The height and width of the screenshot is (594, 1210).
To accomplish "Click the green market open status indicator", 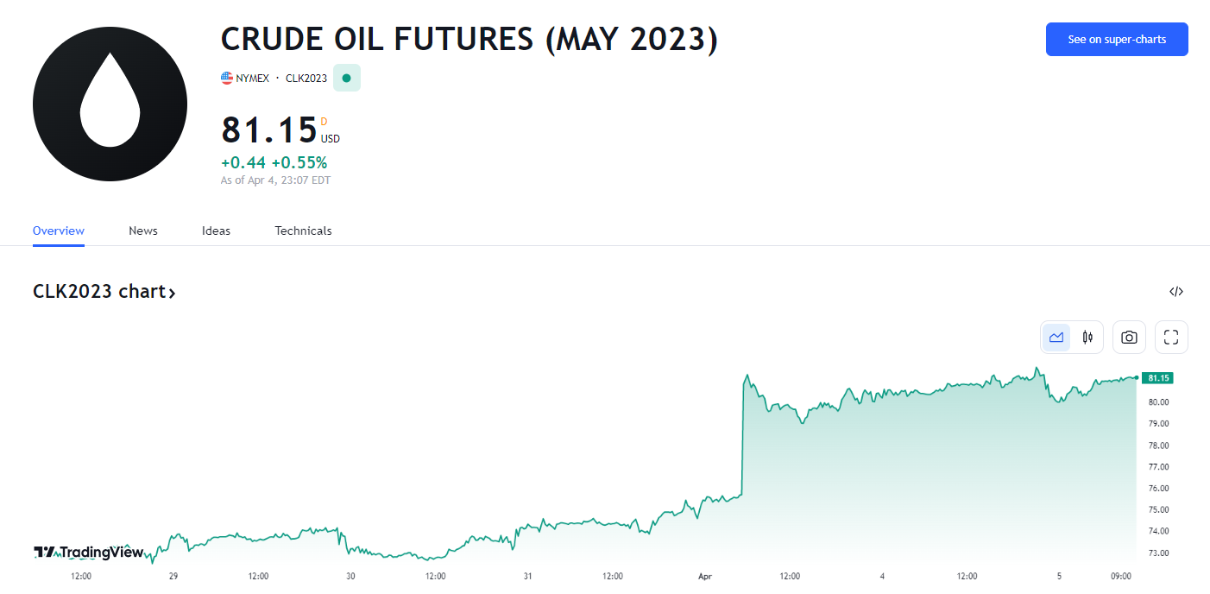I will [x=347, y=78].
